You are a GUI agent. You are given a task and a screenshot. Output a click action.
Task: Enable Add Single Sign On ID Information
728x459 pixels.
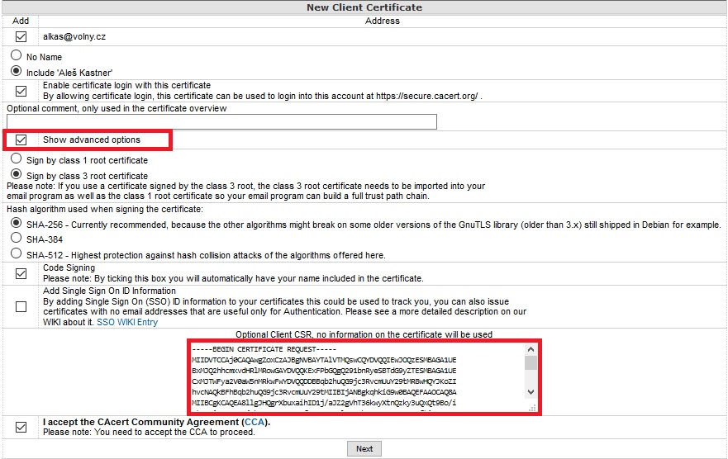[x=21, y=306]
